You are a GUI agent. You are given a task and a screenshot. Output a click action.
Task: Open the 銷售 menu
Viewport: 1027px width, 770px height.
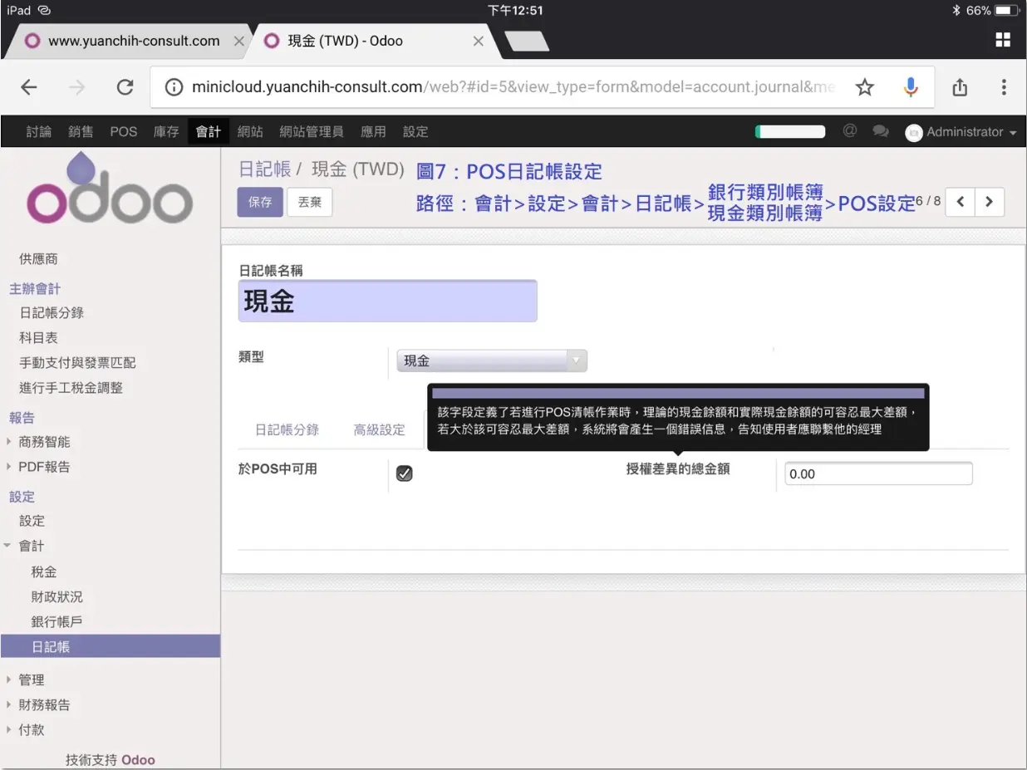(x=81, y=131)
